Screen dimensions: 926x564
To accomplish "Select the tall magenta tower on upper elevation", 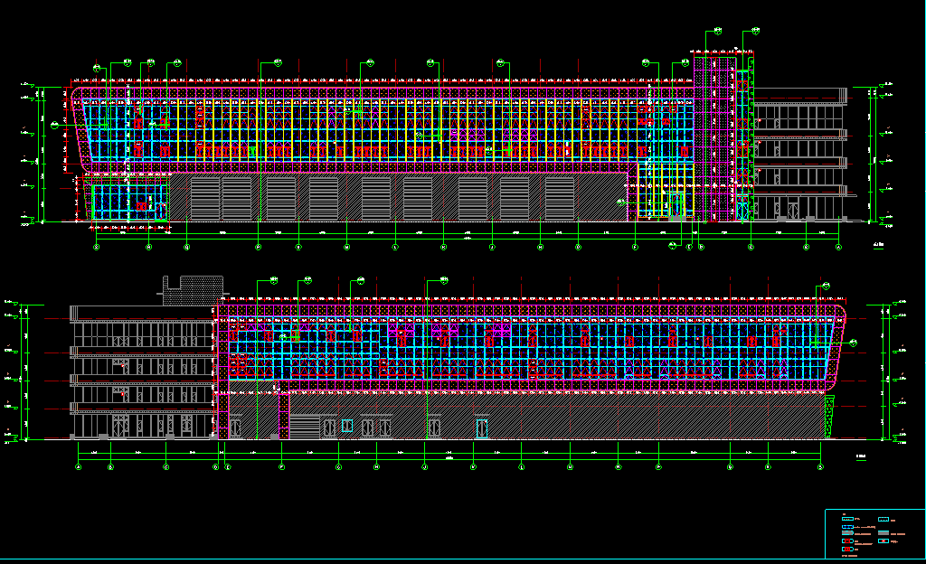I will click(x=723, y=136).
